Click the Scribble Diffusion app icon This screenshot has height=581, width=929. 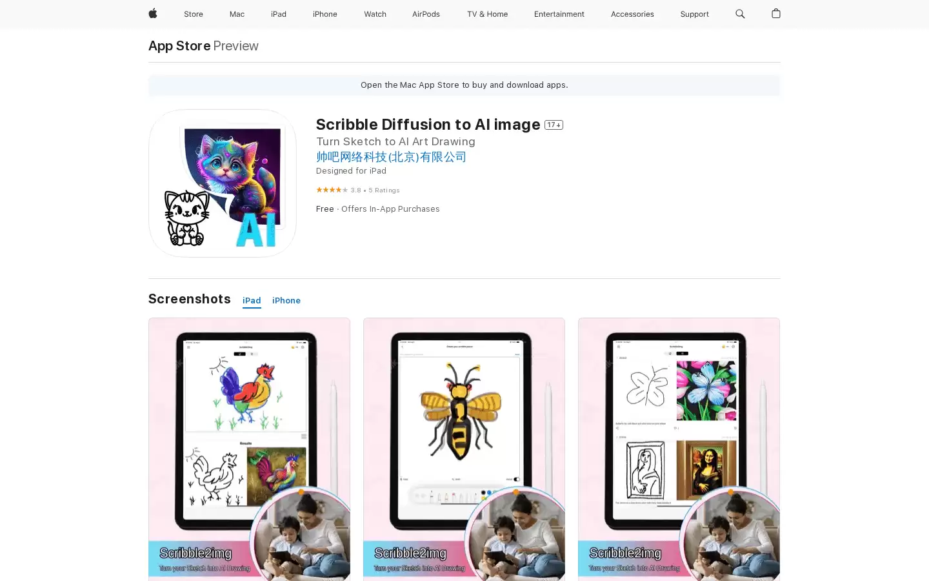223,183
